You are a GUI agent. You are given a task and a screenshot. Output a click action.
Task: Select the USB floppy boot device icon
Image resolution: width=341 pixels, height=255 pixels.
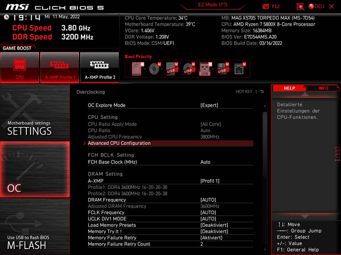point(222,69)
